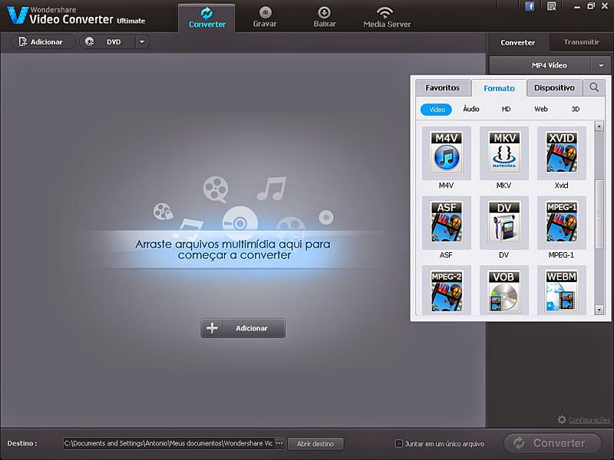Expand the MP4 Vídeo format dropdown arrow

click(x=601, y=65)
